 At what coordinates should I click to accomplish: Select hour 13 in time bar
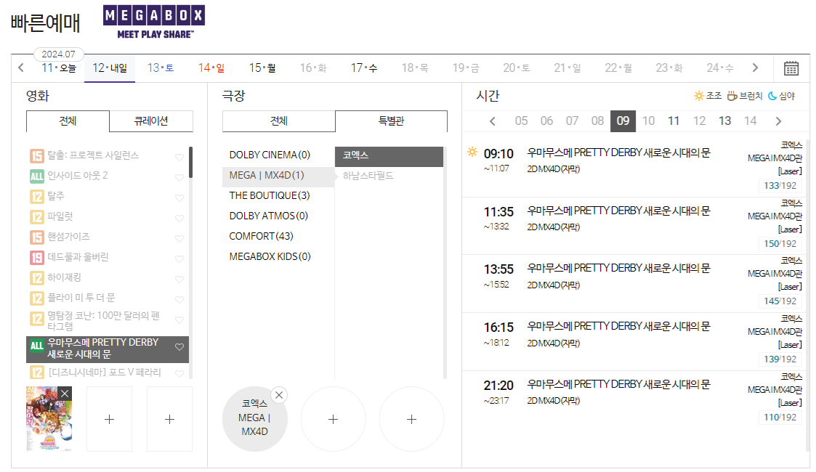(724, 121)
